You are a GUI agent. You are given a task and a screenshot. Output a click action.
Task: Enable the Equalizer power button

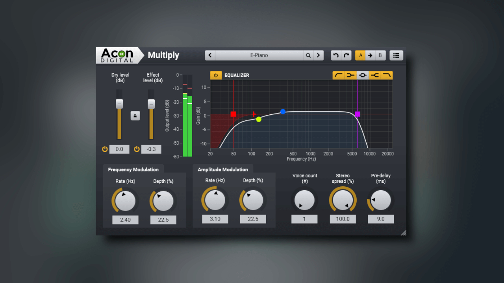pyautogui.click(x=215, y=75)
